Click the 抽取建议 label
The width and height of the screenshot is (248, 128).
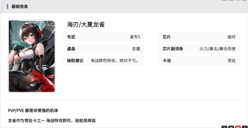(75, 61)
